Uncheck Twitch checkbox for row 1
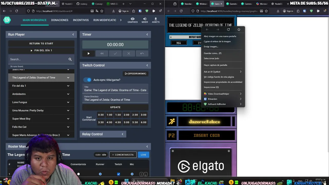Screen dimensions: 329x185 pyautogui.click(x=118, y=174)
